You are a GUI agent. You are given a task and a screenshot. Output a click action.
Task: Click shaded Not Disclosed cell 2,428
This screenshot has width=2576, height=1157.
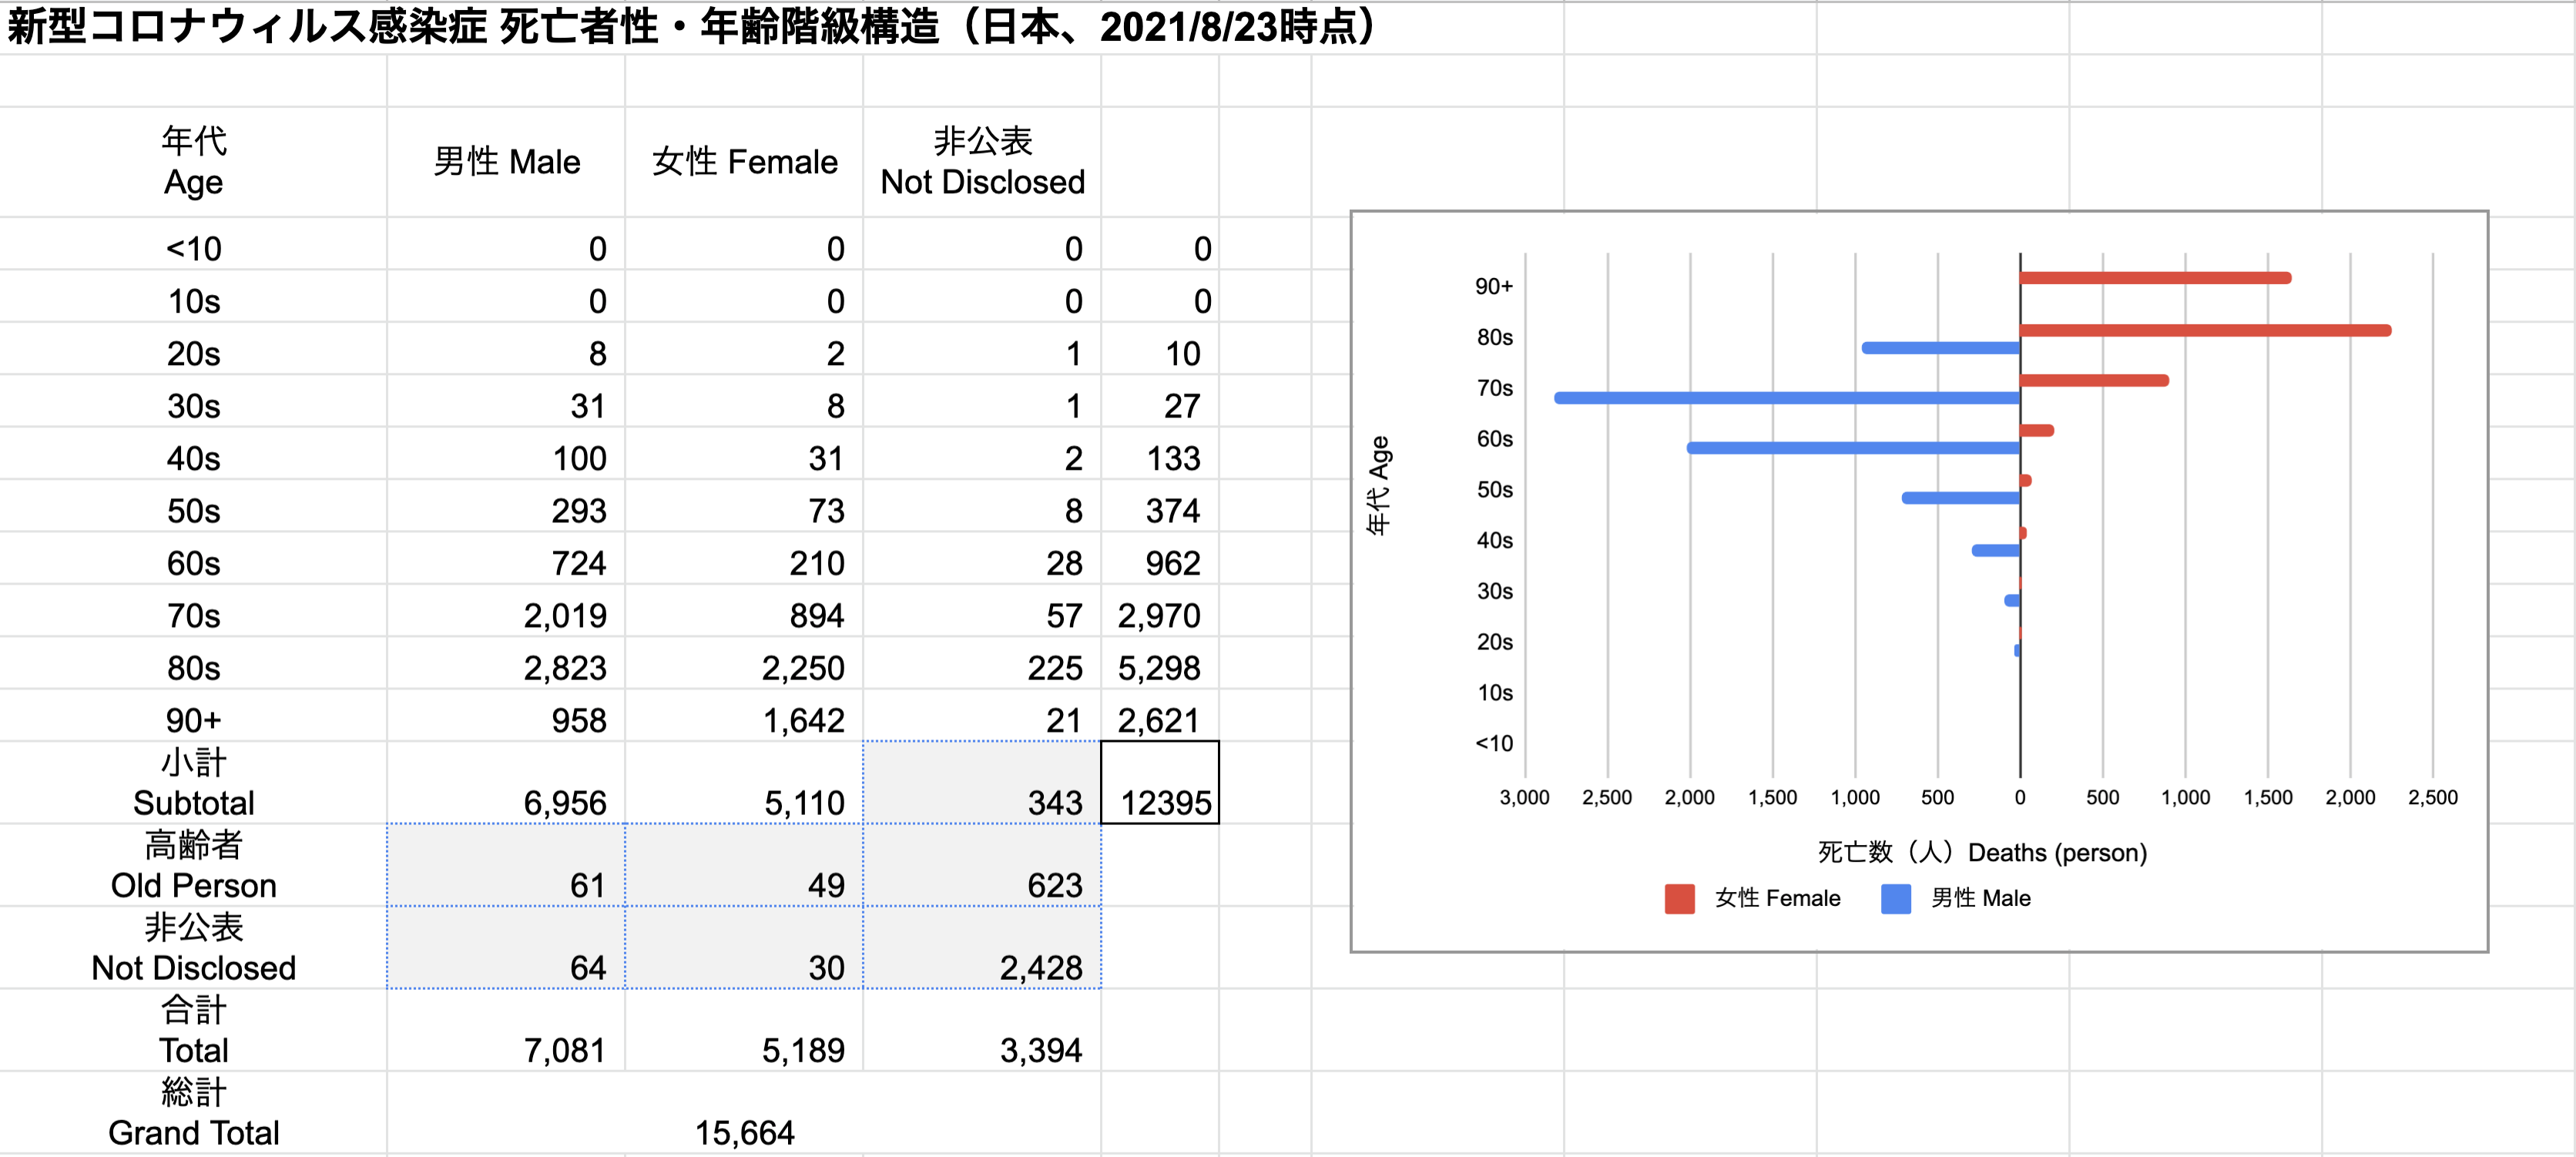[982, 947]
